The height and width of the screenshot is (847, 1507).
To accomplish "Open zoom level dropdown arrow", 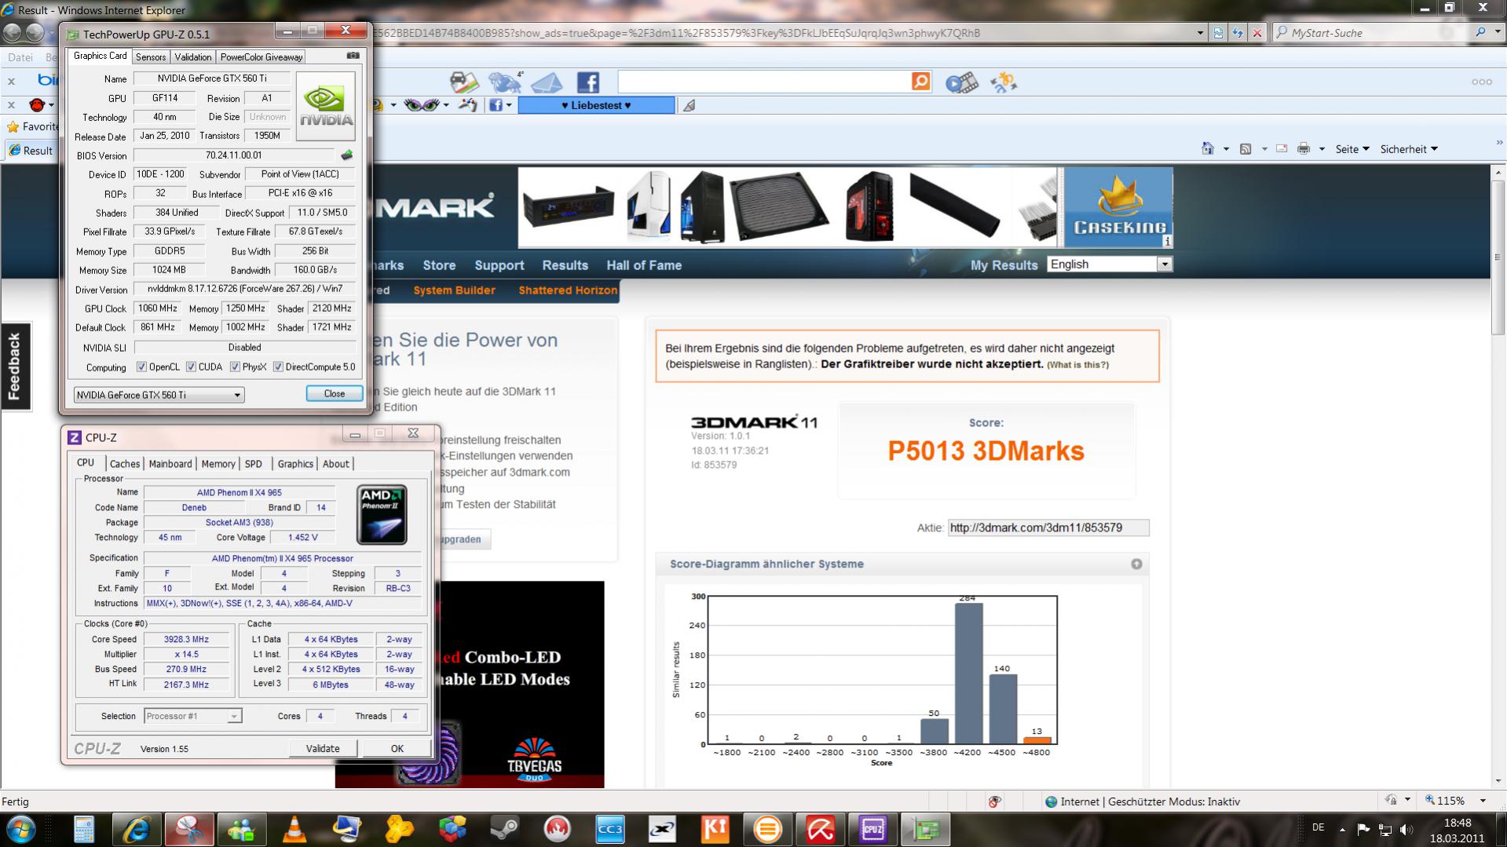I will [1483, 801].
